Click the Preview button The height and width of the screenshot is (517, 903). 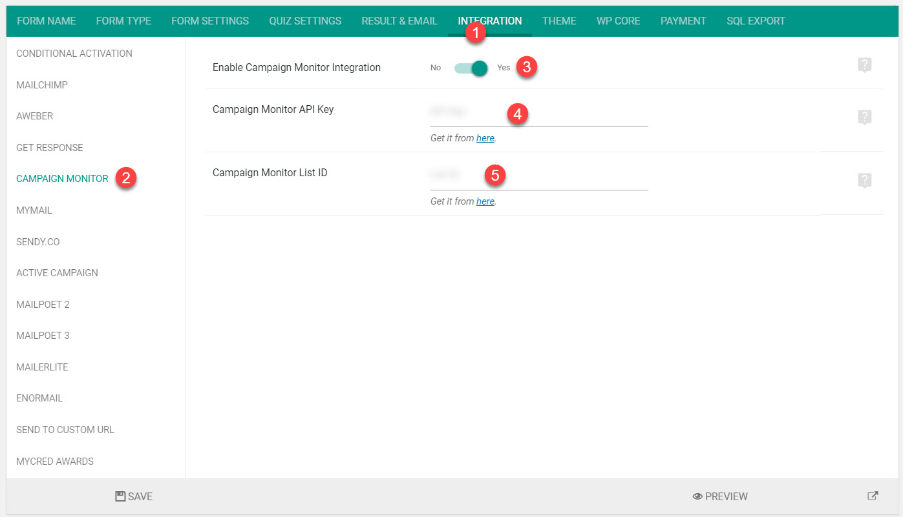tap(720, 496)
